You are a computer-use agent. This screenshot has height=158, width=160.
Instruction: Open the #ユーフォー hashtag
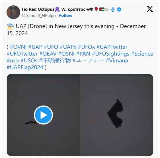pos(88,61)
